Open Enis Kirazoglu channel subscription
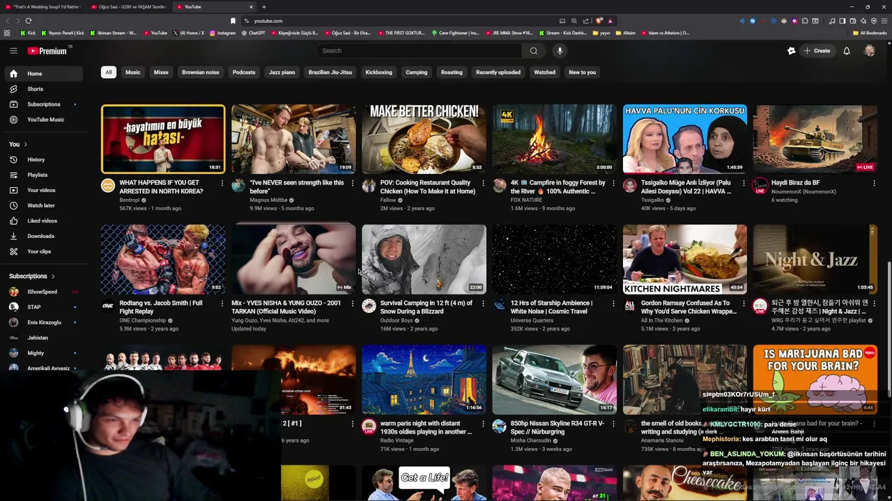 click(45, 323)
